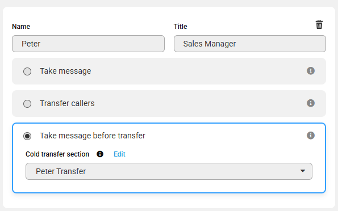Click the Transfer callers label text

pos(67,103)
